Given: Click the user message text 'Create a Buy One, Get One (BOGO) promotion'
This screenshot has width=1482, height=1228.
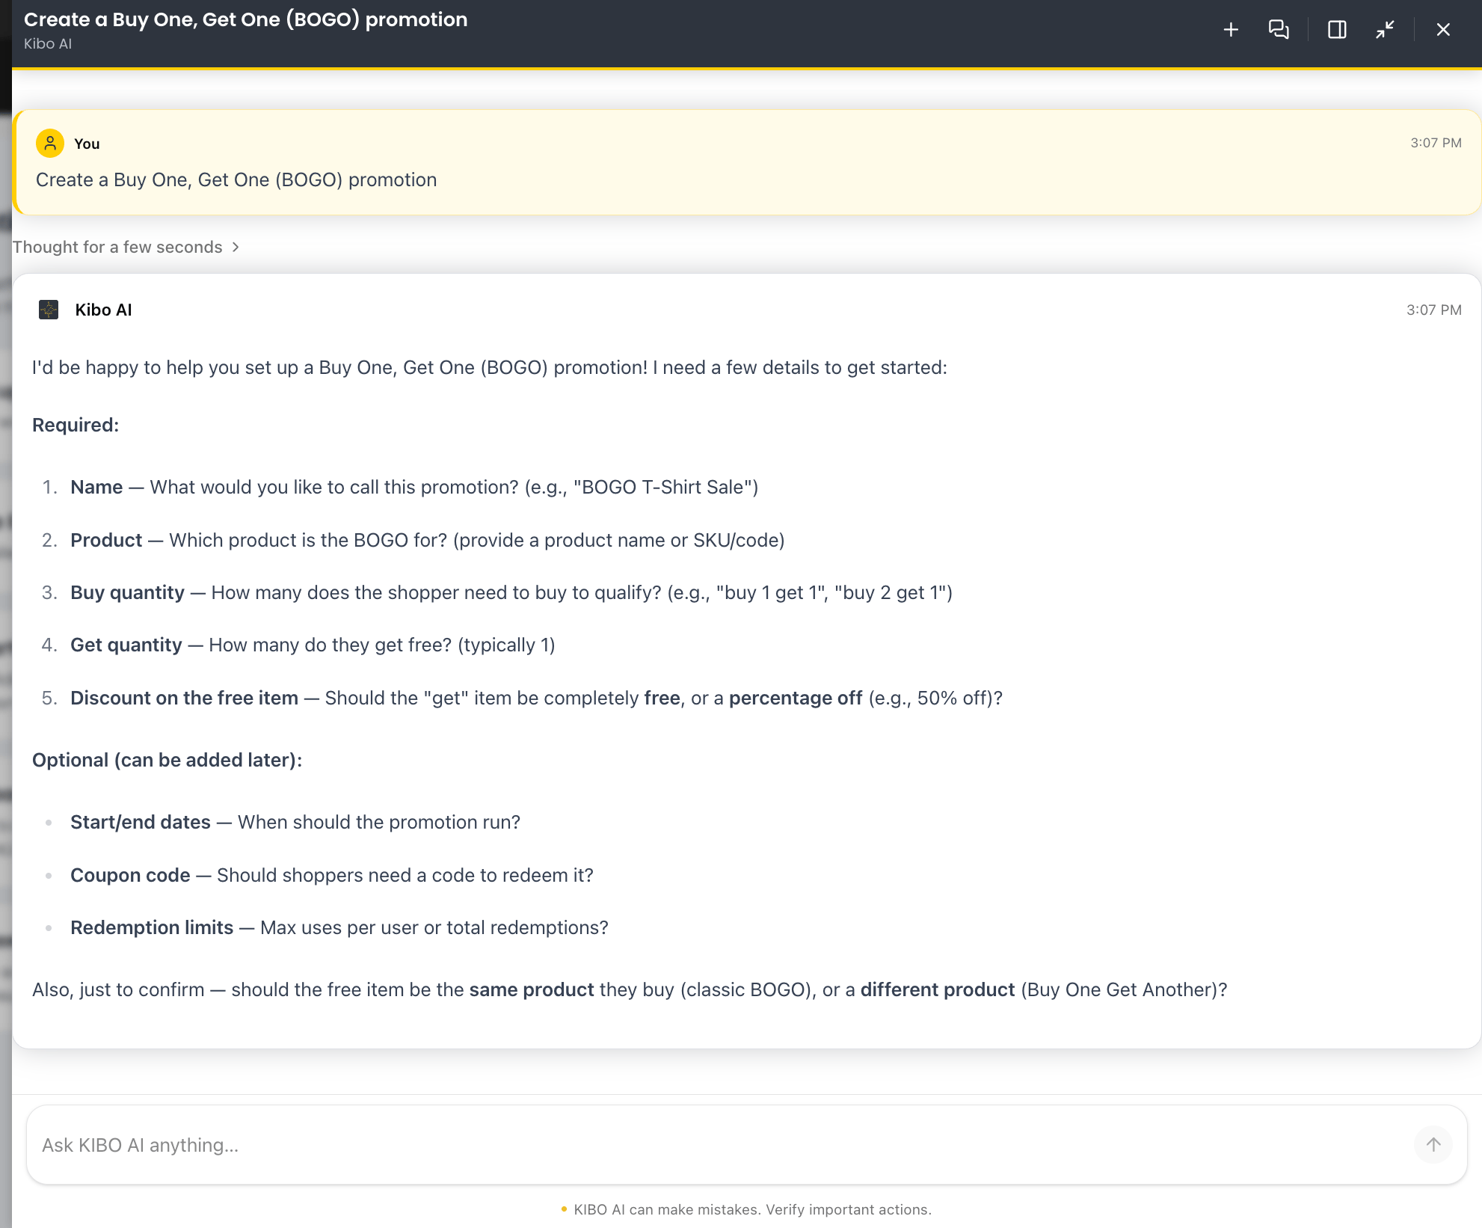Looking at the screenshot, I should (x=236, y=179).
